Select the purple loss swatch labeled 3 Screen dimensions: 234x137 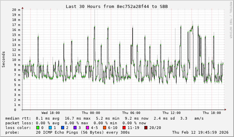pyautogui.click(x=75, y=128)
